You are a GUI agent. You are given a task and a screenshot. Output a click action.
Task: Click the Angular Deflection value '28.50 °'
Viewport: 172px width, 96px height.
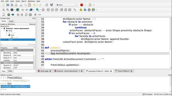click(x=23, y=65)
